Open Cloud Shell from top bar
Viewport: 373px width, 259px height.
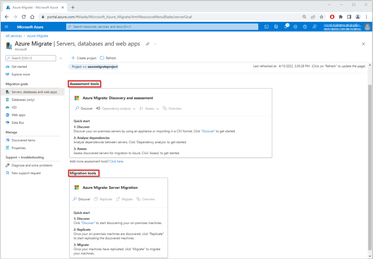(267, 27)
